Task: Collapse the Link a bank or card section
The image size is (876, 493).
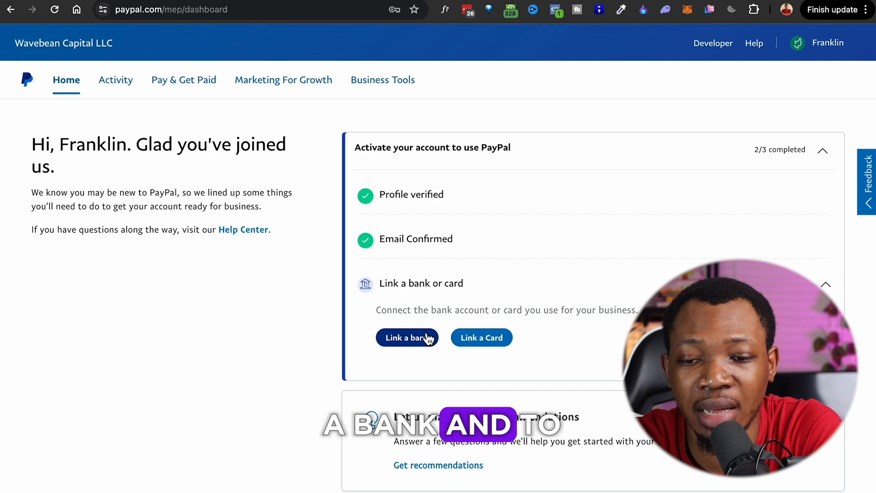Action: coord(825,284)
